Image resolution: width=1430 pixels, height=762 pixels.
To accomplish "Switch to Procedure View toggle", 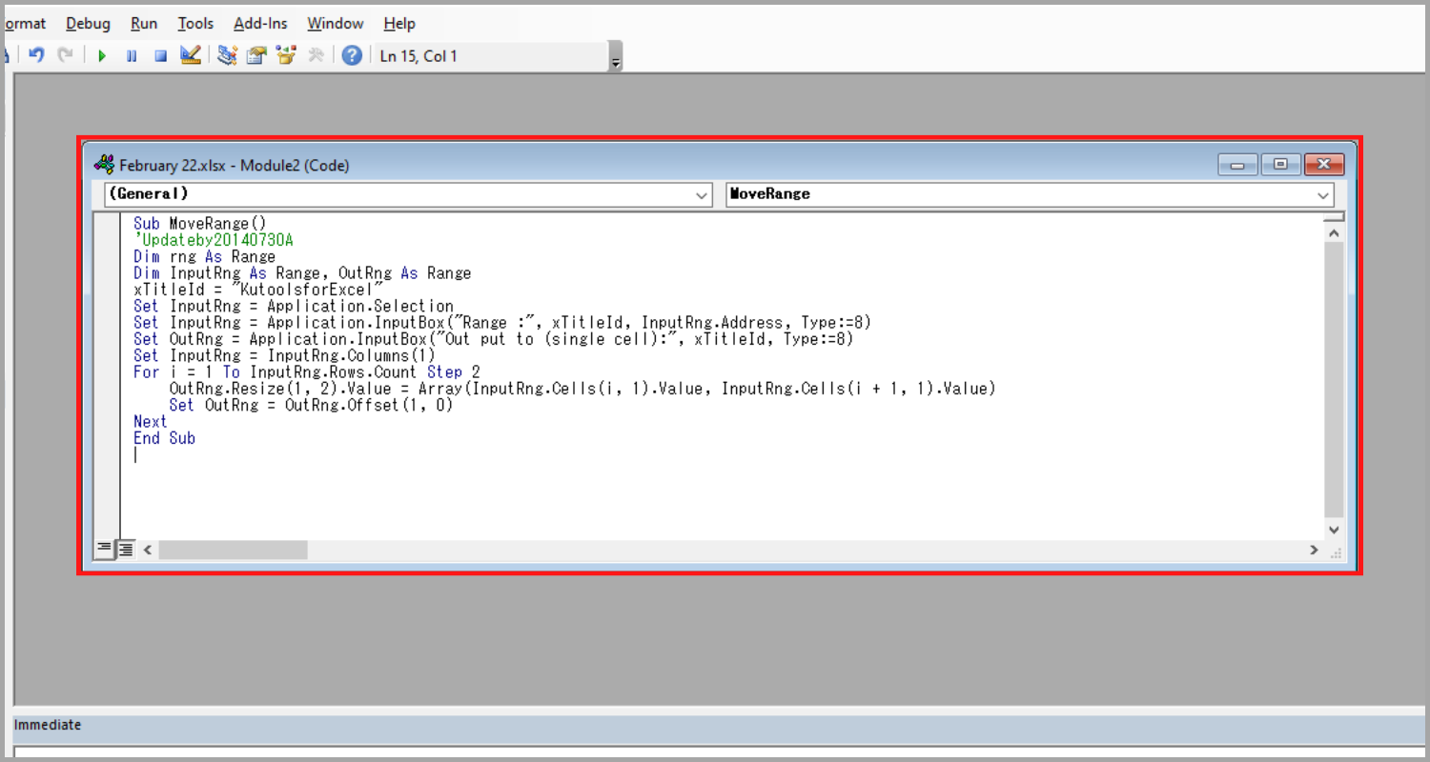I will [x=104, y=549].
